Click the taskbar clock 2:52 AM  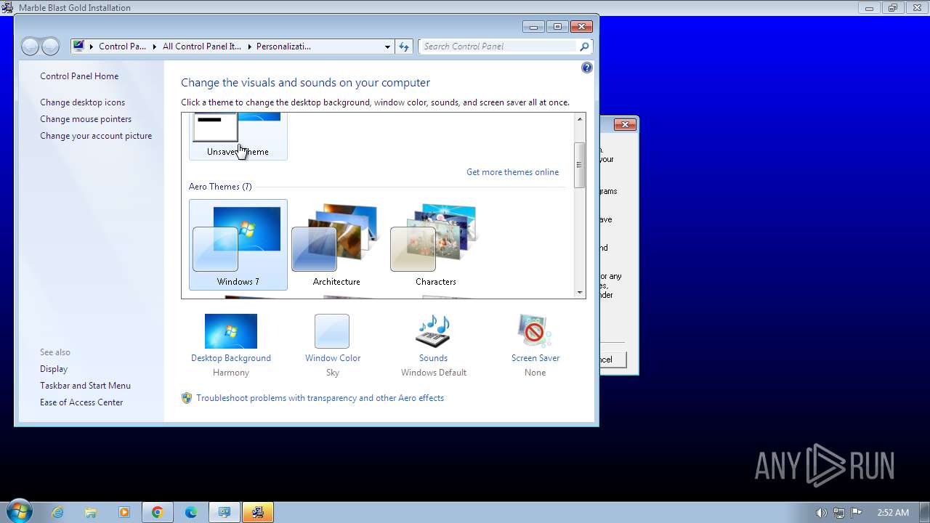(893, 513)
